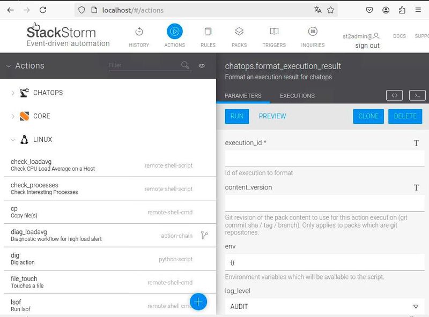Click the workflow branch icon on diag_loadavg
The height and width of the screenshot is (317, 429).
coord(204,235)
